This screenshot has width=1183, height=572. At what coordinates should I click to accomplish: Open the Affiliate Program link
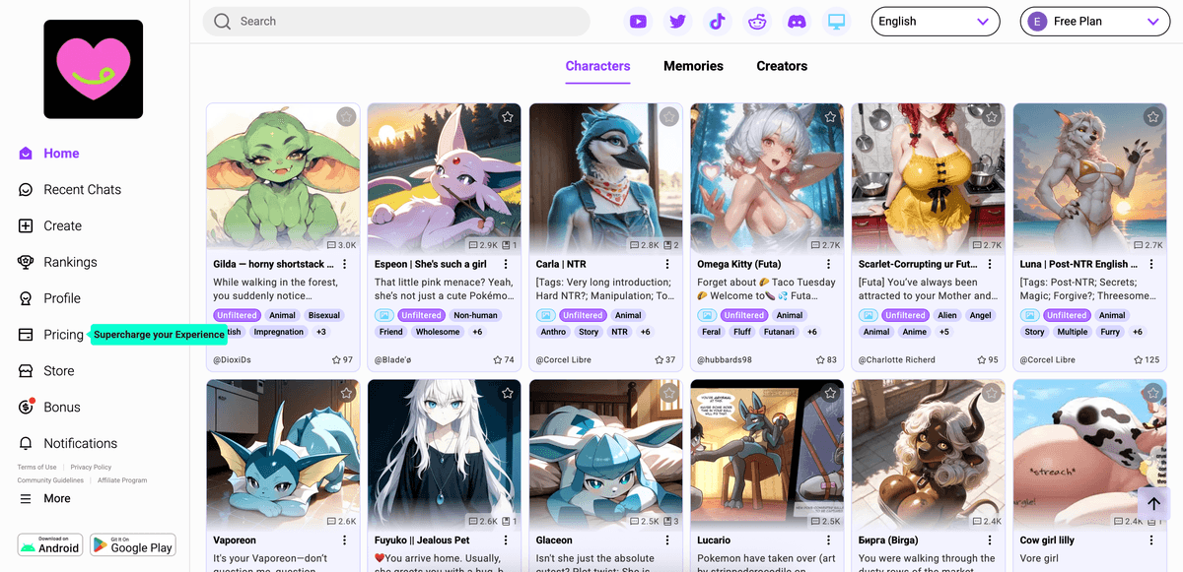(122, 480)
